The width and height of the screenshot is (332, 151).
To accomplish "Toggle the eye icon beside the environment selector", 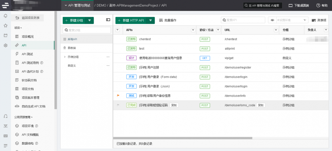I will (x=273, y=20).
